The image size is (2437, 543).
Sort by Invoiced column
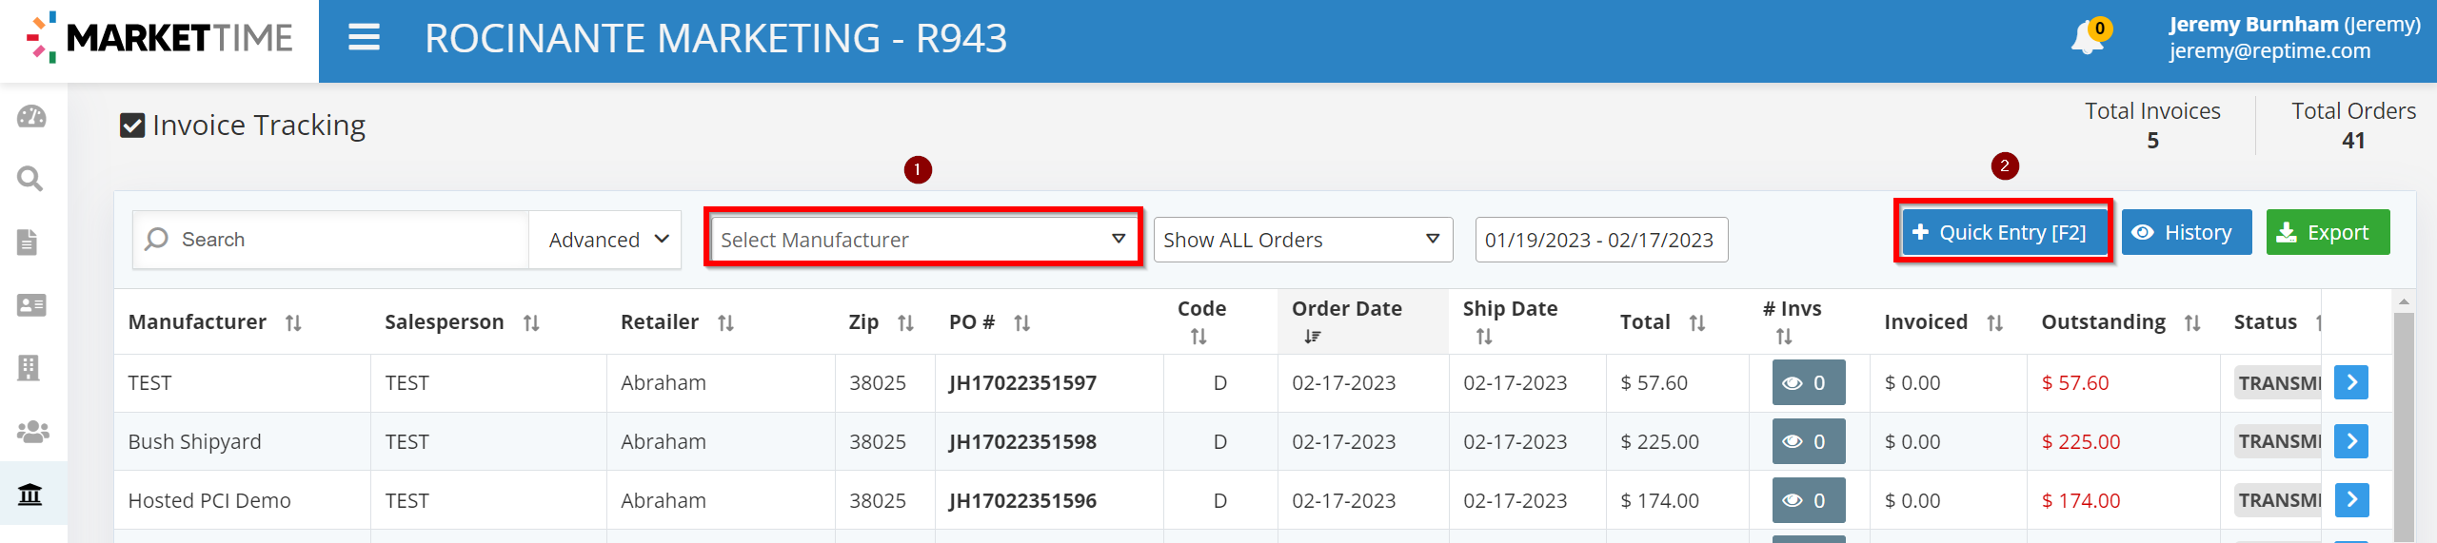[x=1994, y=323]
